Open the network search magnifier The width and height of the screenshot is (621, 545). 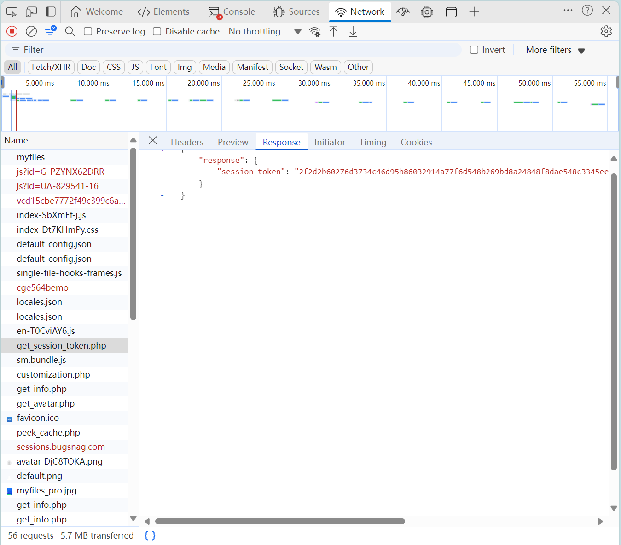[70, 31]
